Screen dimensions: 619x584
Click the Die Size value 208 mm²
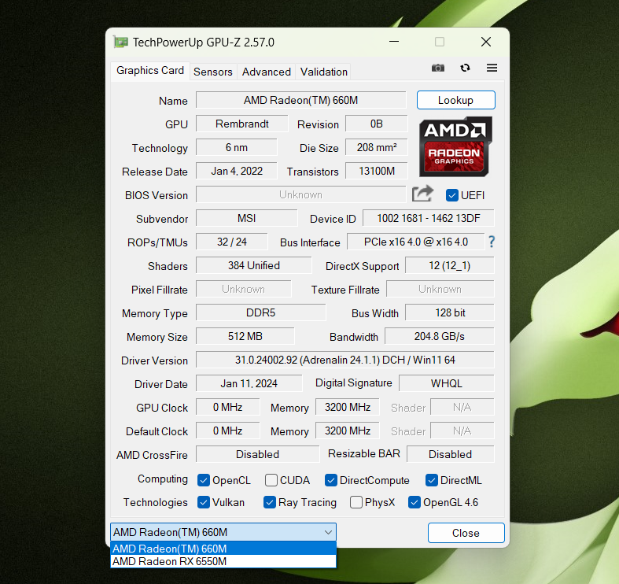coord(376,147)
